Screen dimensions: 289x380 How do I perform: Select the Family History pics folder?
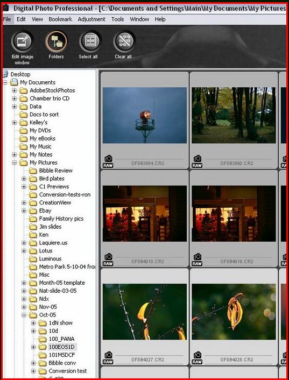tap(61, 219)
